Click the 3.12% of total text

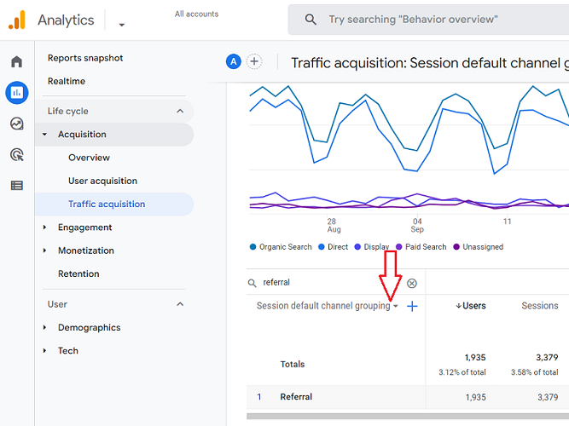pyautogui.click(x=462, y=372)
